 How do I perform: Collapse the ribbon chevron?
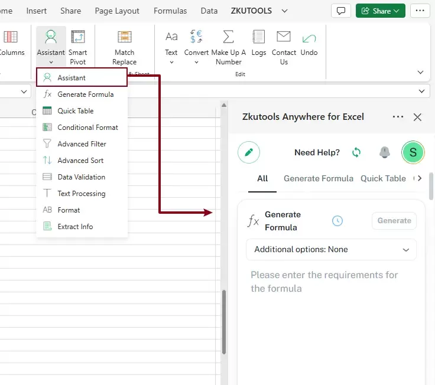[420, 73]
